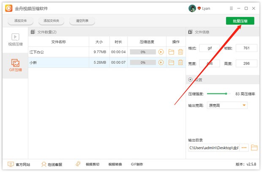Viewport: 262px width, 172px height.
Task: Open the 官方网站 link
Action: [19, 164]
